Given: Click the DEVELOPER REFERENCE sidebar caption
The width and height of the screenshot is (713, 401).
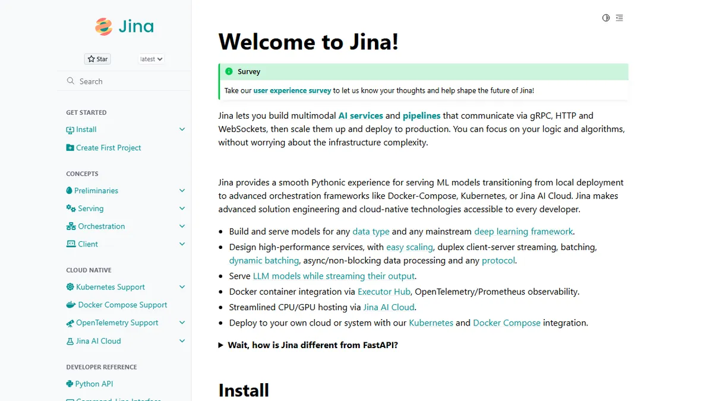Looking at the screenshot, I should tap(102, 367).
